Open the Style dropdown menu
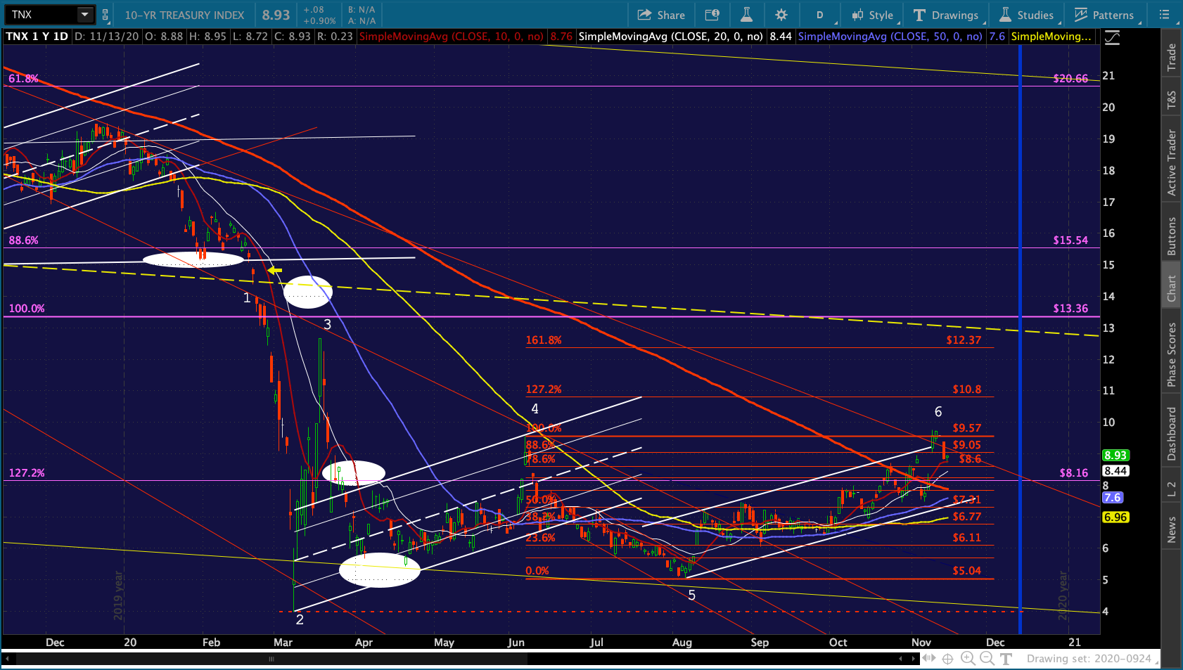Screen dimensions: 1183x670 click(x=872, y=15)
